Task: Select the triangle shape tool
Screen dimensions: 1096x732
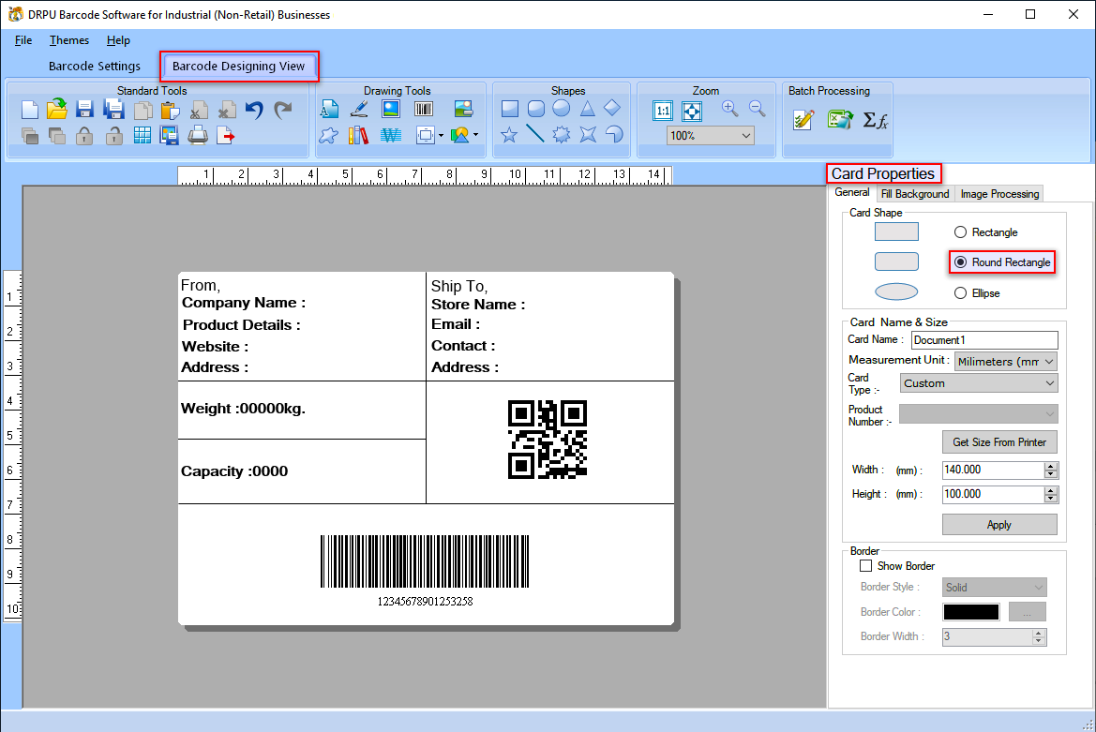Action: click(587, 109)
